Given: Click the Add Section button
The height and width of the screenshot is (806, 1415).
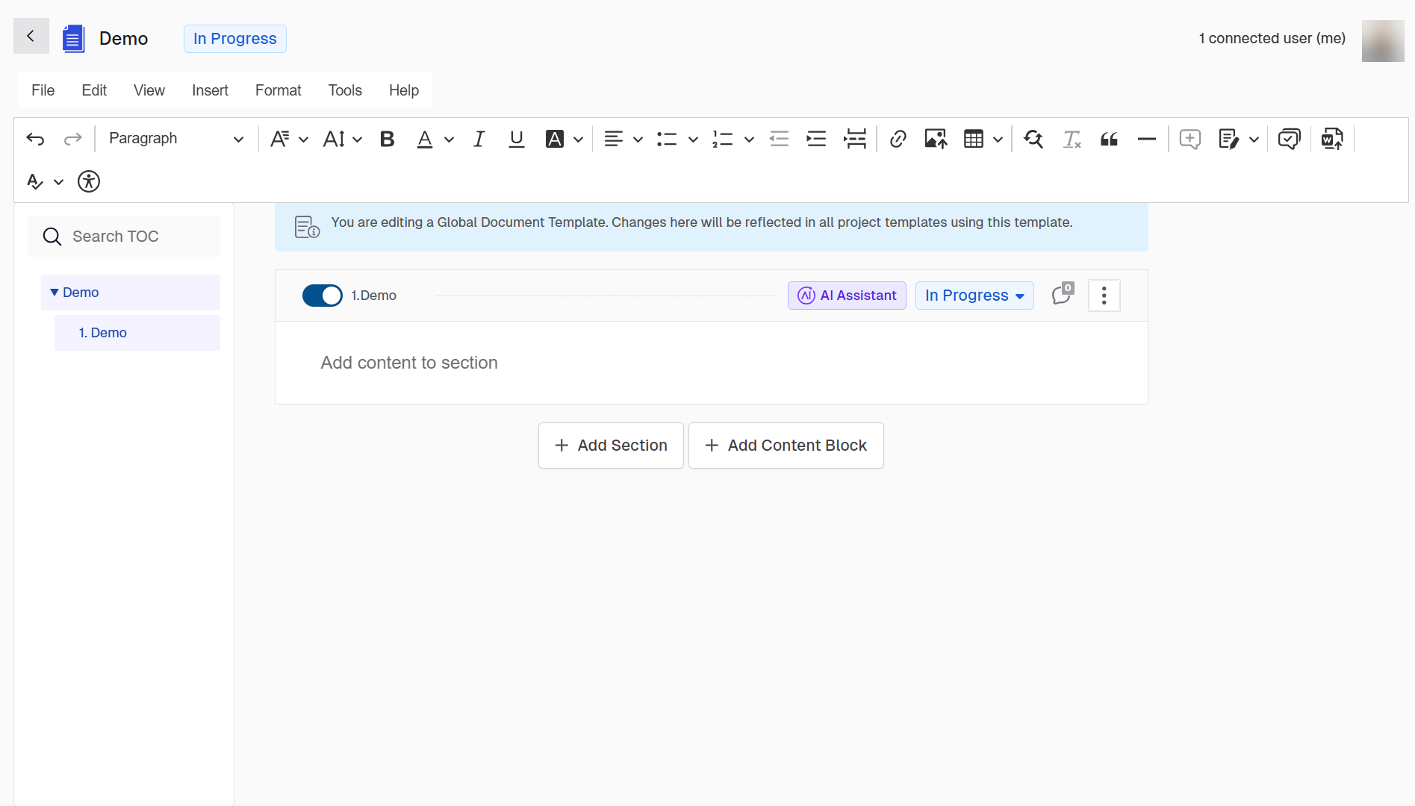Looking at the screenshot, I should [x=611, y=446].
